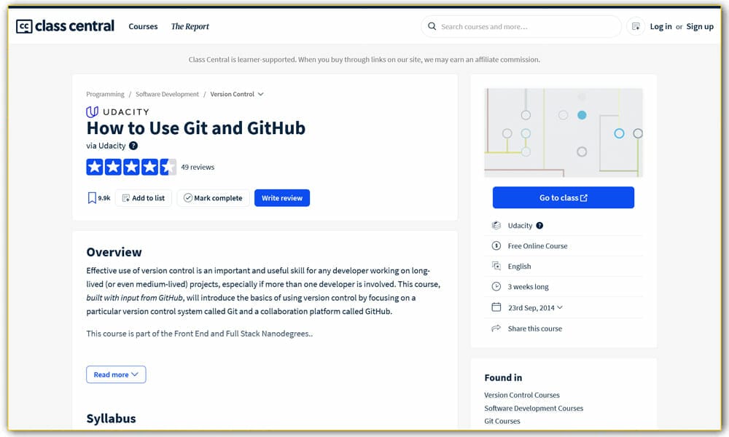Image resolution: width=729 pixels, height=437 pixels.
Task: Expand the overview with Read more
Action: pos(116,374)
